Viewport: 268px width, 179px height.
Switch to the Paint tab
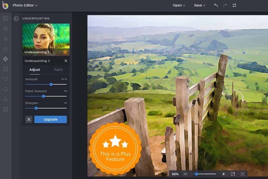pos(58,70)
